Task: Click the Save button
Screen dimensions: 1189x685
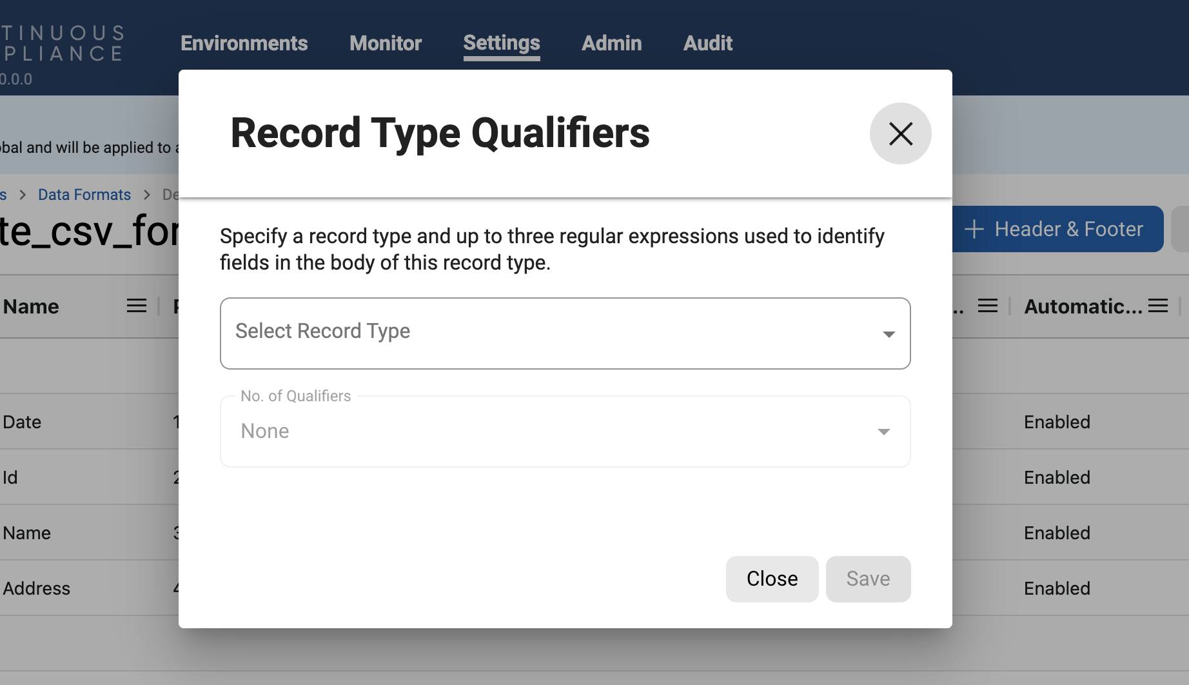Action: (867, 579)
